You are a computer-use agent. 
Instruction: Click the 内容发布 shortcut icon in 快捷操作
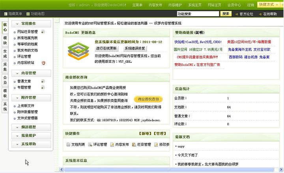112,145
